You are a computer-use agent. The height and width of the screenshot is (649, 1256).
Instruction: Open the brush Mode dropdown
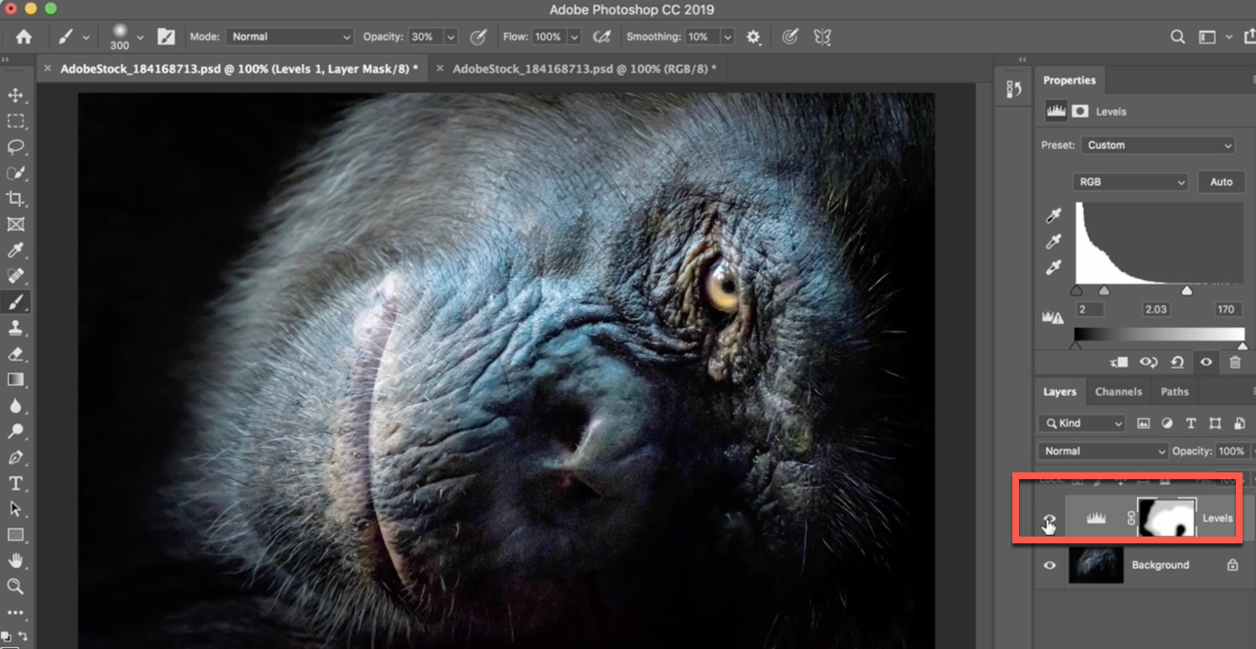click(291, 37)
